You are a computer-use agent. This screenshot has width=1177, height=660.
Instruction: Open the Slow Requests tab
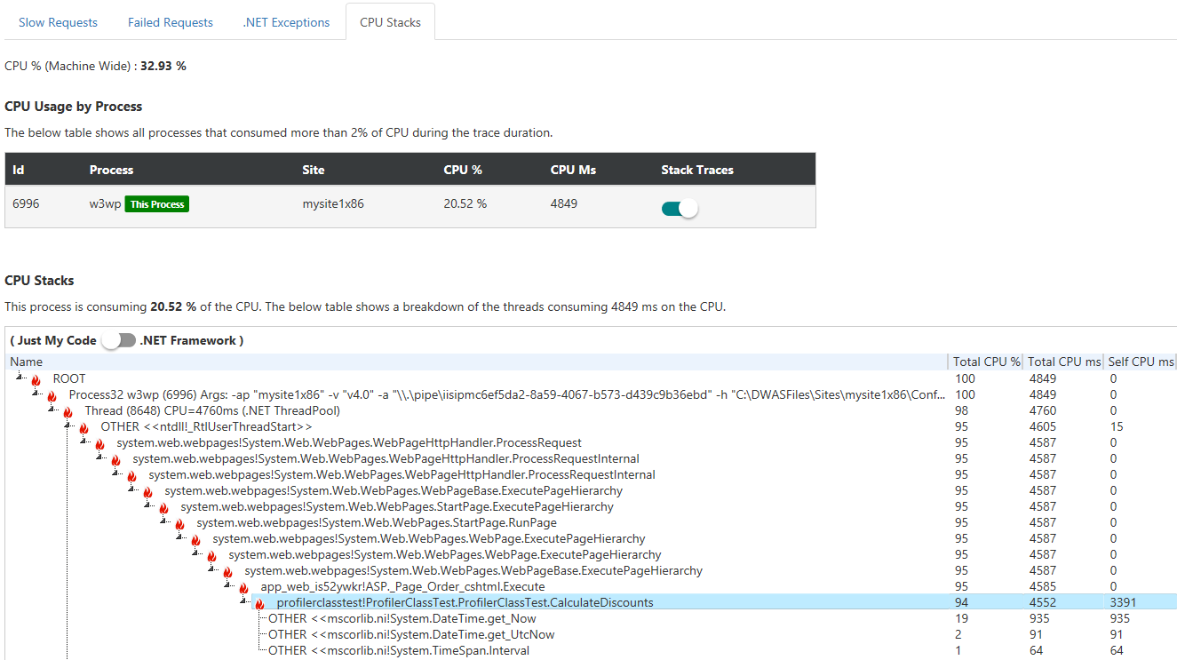pos(58,22)
